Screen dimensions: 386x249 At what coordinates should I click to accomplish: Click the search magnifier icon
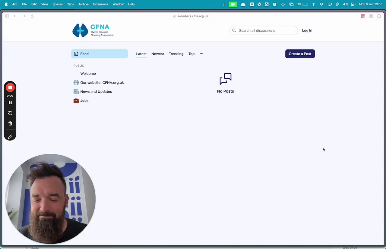click(234, 30)
